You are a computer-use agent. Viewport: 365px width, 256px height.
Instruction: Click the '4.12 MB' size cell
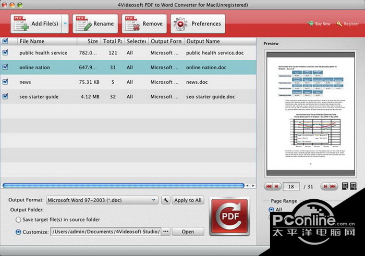pos(90,97)
